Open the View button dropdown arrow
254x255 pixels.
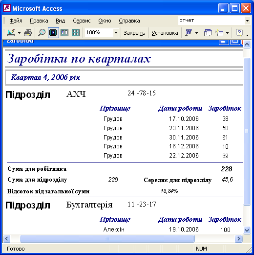[x=19, y=33]
